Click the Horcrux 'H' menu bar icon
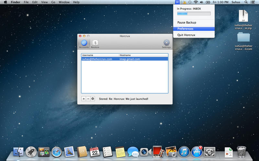The width and height of the screenshot is (259, 161). (178, 2)
